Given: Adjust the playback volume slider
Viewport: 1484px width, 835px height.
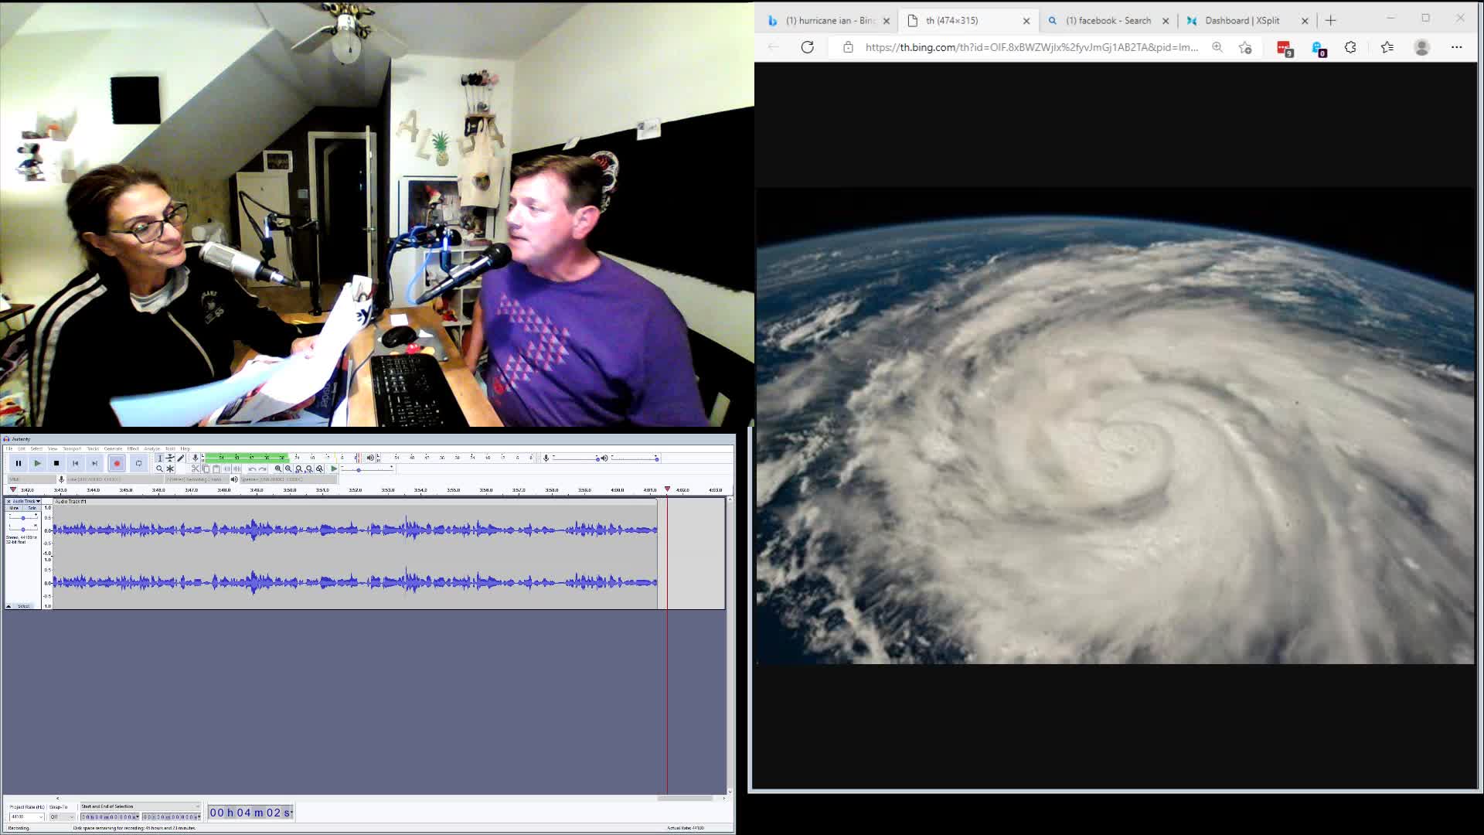Looking at the screenshot, I should click(x=635, y=458).
